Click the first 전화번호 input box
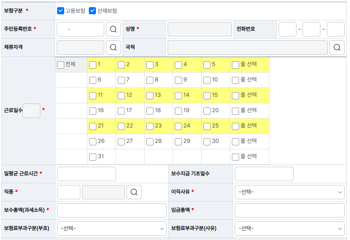 [x=288, y=29]
